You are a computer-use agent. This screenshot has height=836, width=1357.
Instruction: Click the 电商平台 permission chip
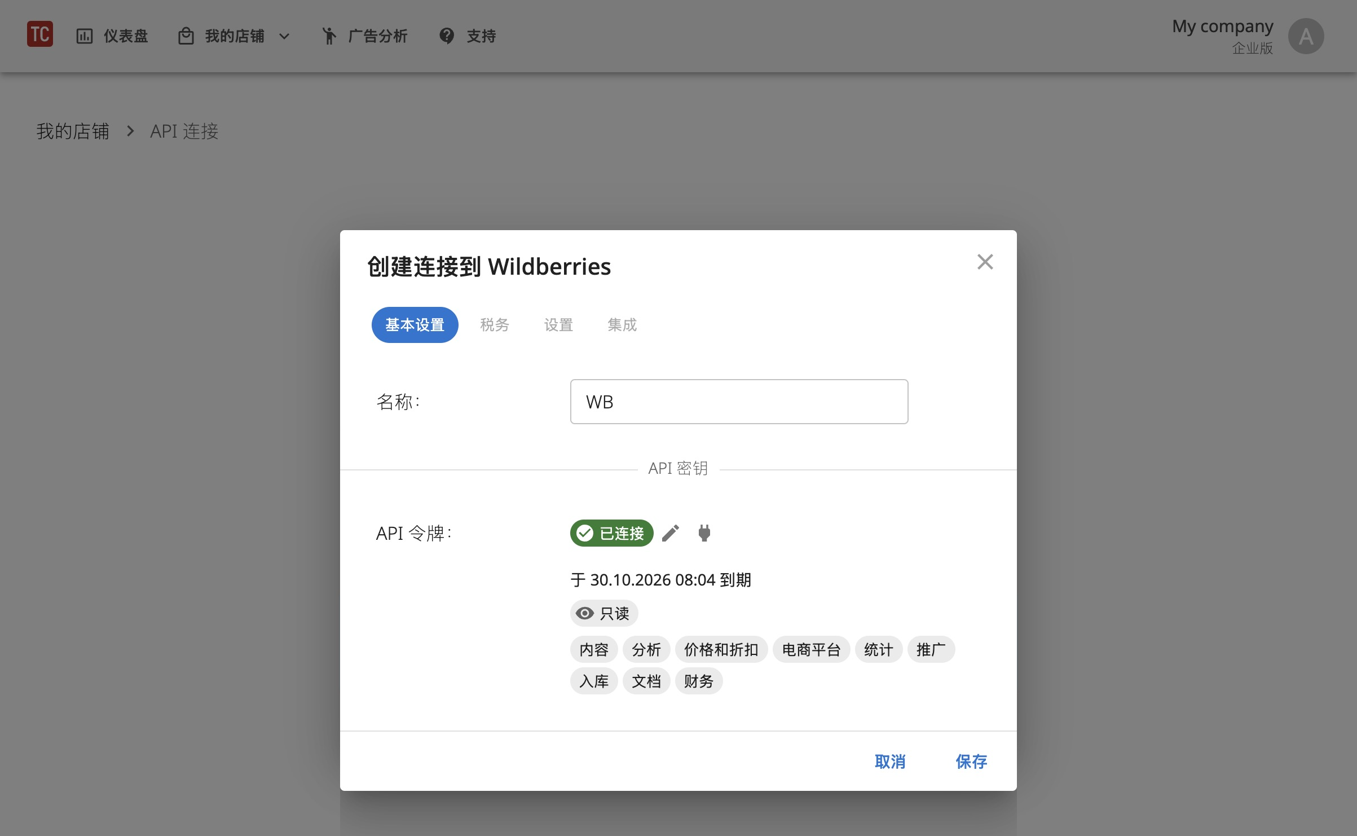click(x=811, y=649)
